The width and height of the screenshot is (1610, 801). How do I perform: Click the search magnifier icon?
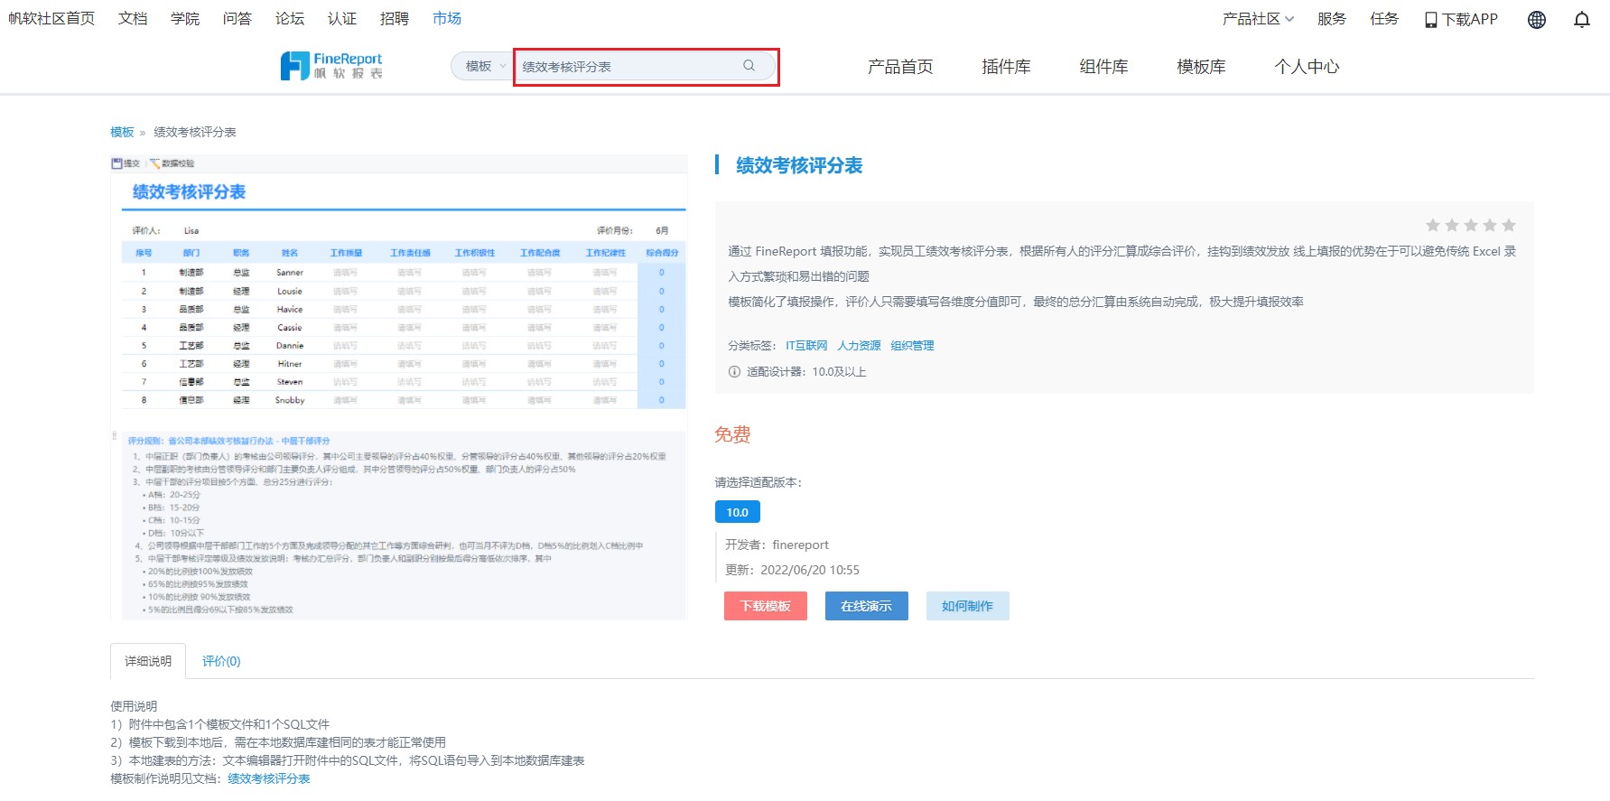(749, 65)
